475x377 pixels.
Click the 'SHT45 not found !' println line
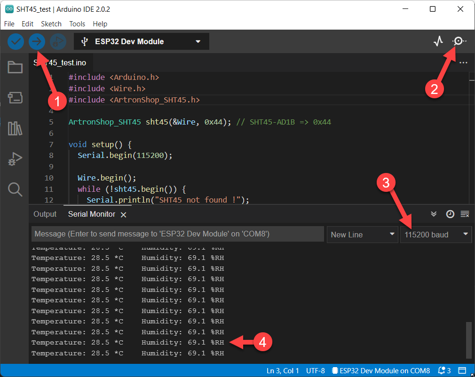point(168,200)
